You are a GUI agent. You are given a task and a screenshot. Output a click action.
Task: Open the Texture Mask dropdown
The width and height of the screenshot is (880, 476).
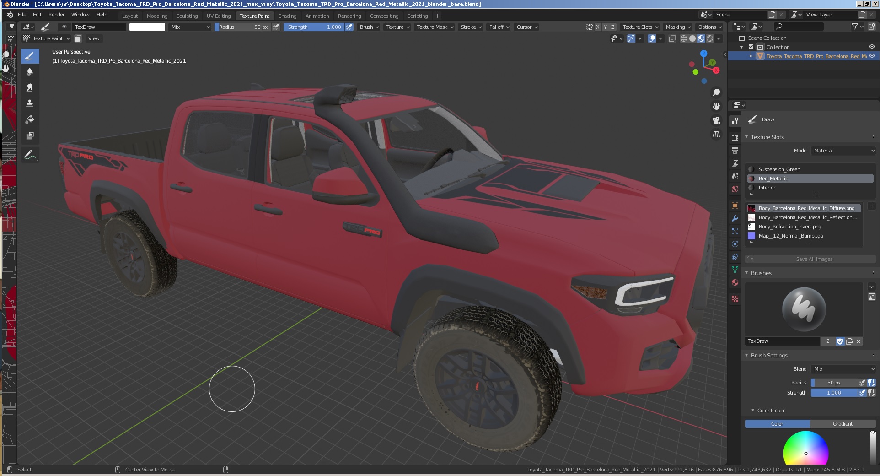coord(435,27)
